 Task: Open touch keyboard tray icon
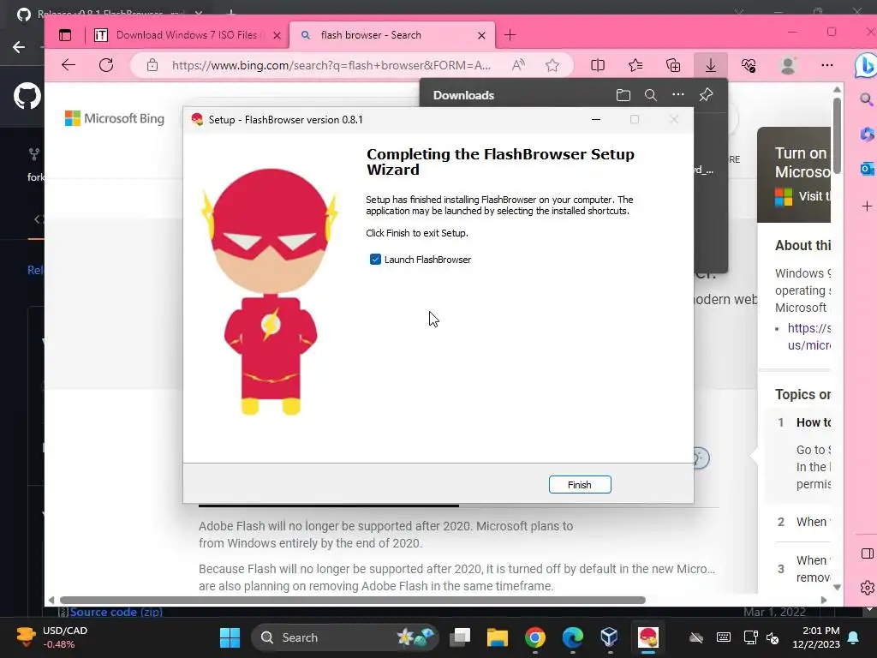723,637
